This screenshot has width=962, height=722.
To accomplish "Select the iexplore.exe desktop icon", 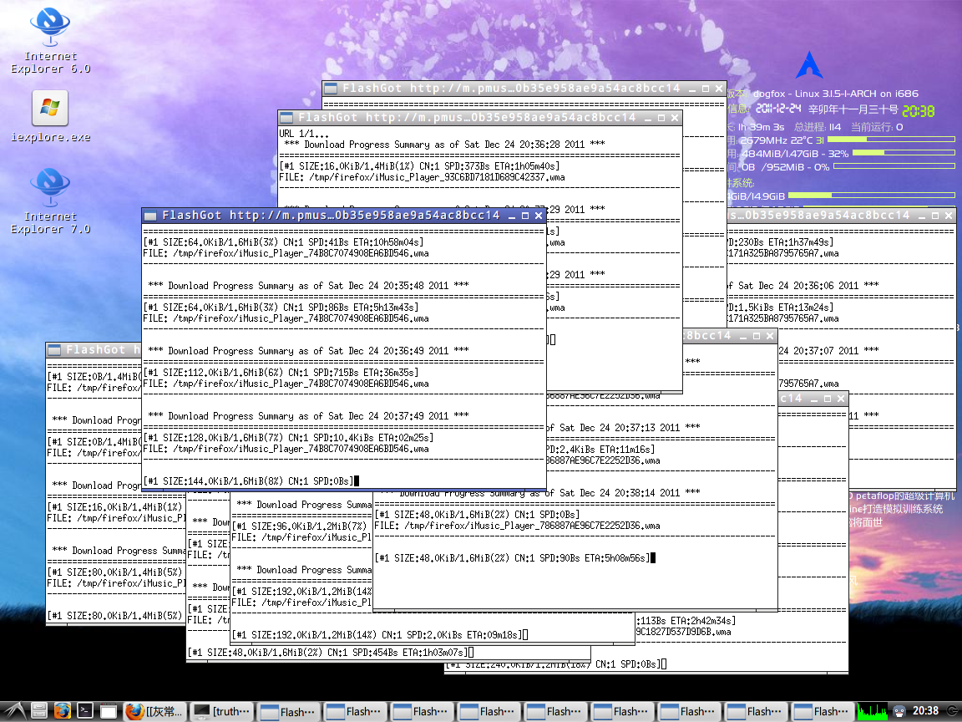I will [50, 117].
